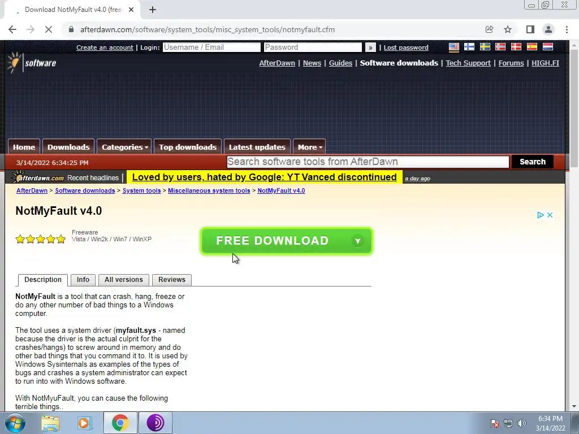The height and width of the screenshot is (434, 579).
Task: Close the advertisement with the X icon
Action: [550, 215]
